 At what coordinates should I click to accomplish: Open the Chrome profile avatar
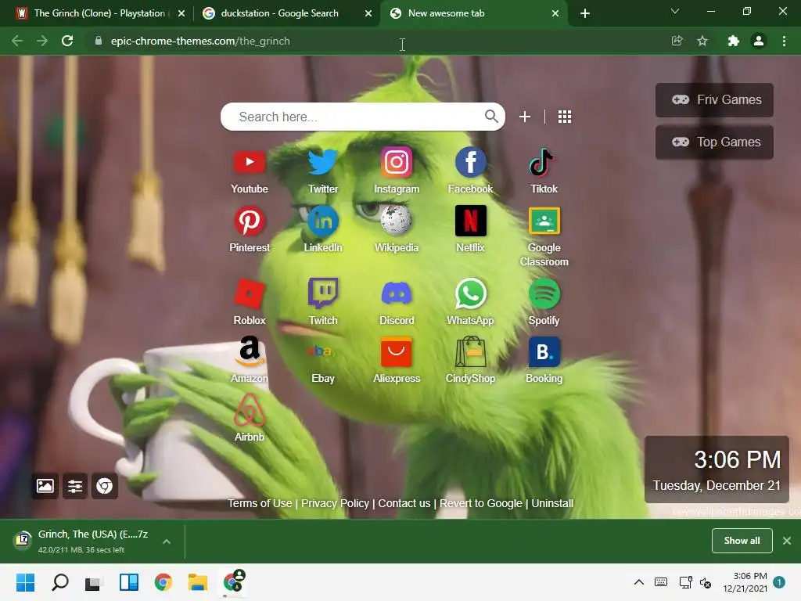click(x=759, y=41)
